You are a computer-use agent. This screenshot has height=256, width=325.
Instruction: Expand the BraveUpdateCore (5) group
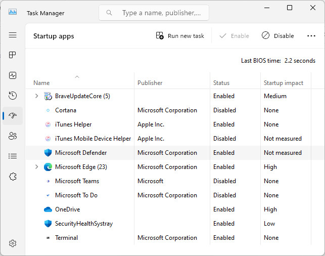click(x=37, y=96)
